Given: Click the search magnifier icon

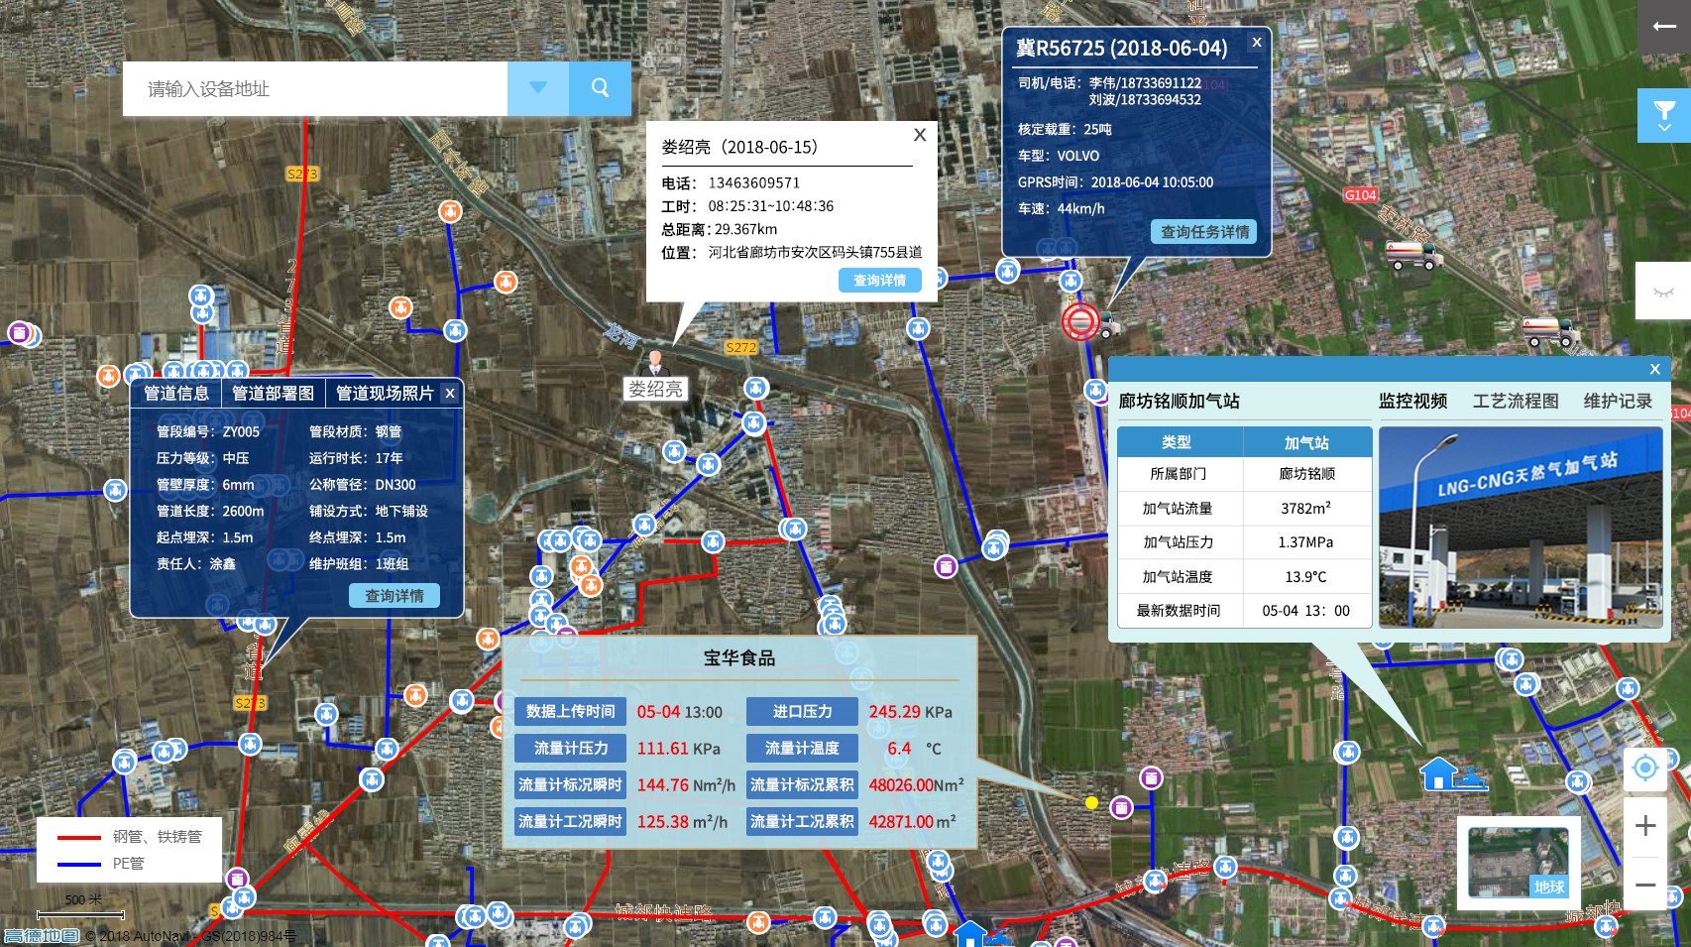Looking at the screenshot, I should point(600,88).
